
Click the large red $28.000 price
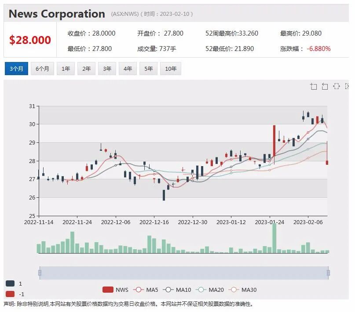[30, 40]
